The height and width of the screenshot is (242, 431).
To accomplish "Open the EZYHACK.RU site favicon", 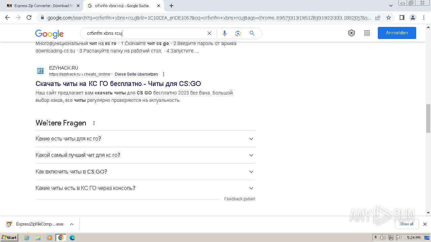I will [x=40, y=71].
